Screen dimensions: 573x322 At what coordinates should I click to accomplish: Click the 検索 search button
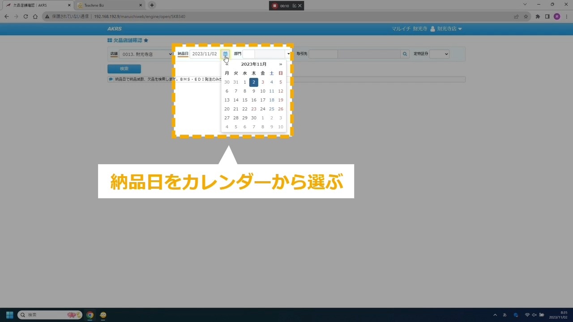pyautogui.click(x=124, y=69)
